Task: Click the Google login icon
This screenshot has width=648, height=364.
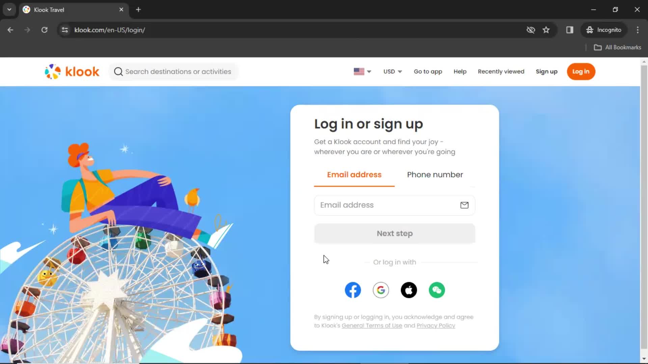Action: click(380, 290)
